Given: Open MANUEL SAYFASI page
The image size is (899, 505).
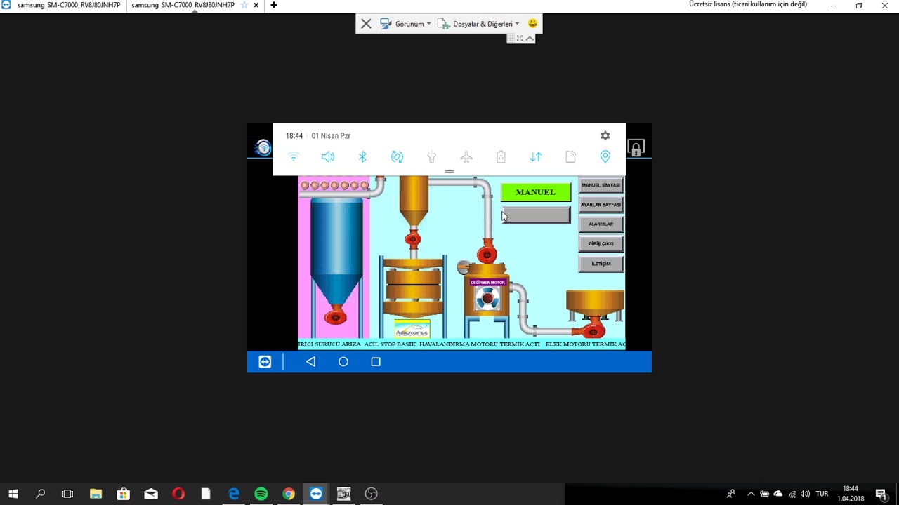Looking at the screenshot, I should (x=601, y=185).
